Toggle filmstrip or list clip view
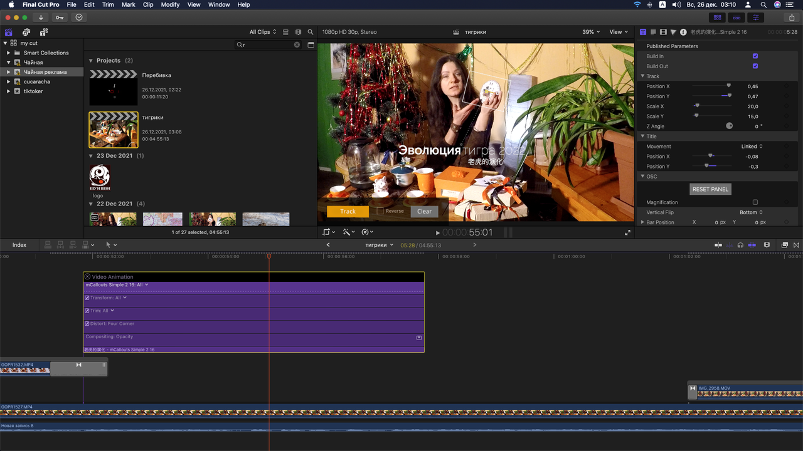 pyautogui.click(x=285, y=32)
